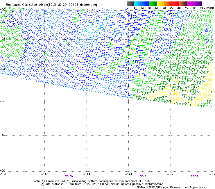Click the red 30-35 knots legend segment
This screenshot has height=189, width=215.
[x=175, y=3]
